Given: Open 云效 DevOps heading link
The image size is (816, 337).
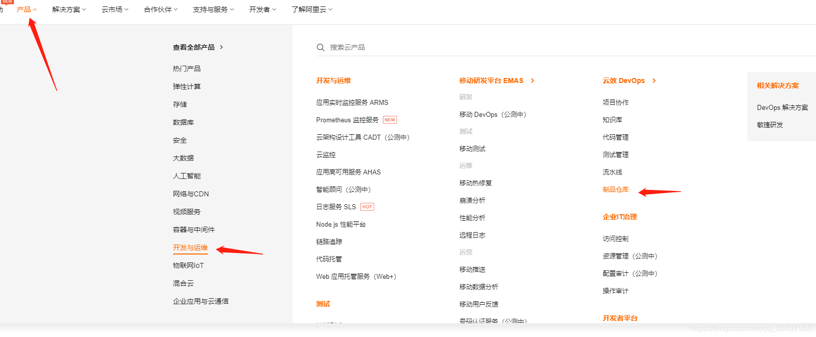Looking at the screenshot, I should [623, 81].
